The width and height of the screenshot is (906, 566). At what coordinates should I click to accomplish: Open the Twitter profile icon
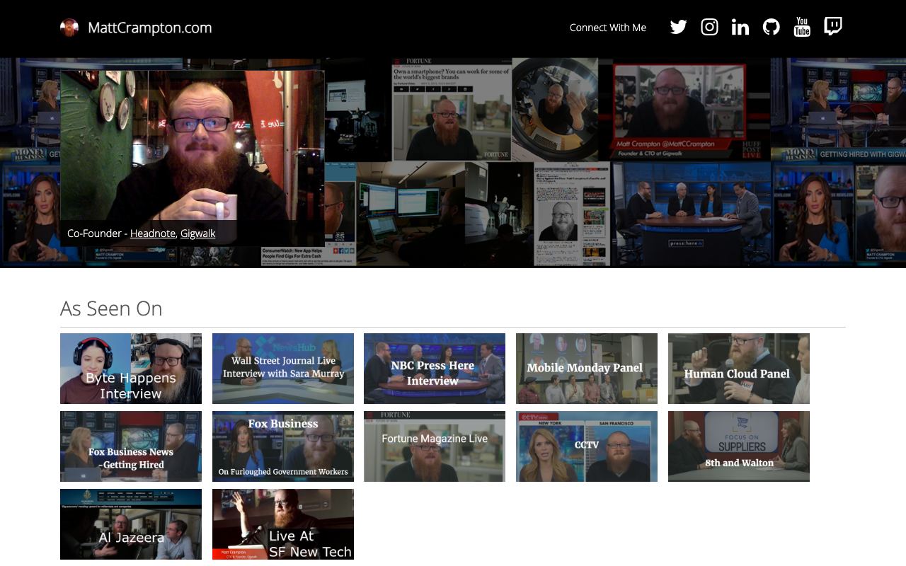click(x=678, y=27)
